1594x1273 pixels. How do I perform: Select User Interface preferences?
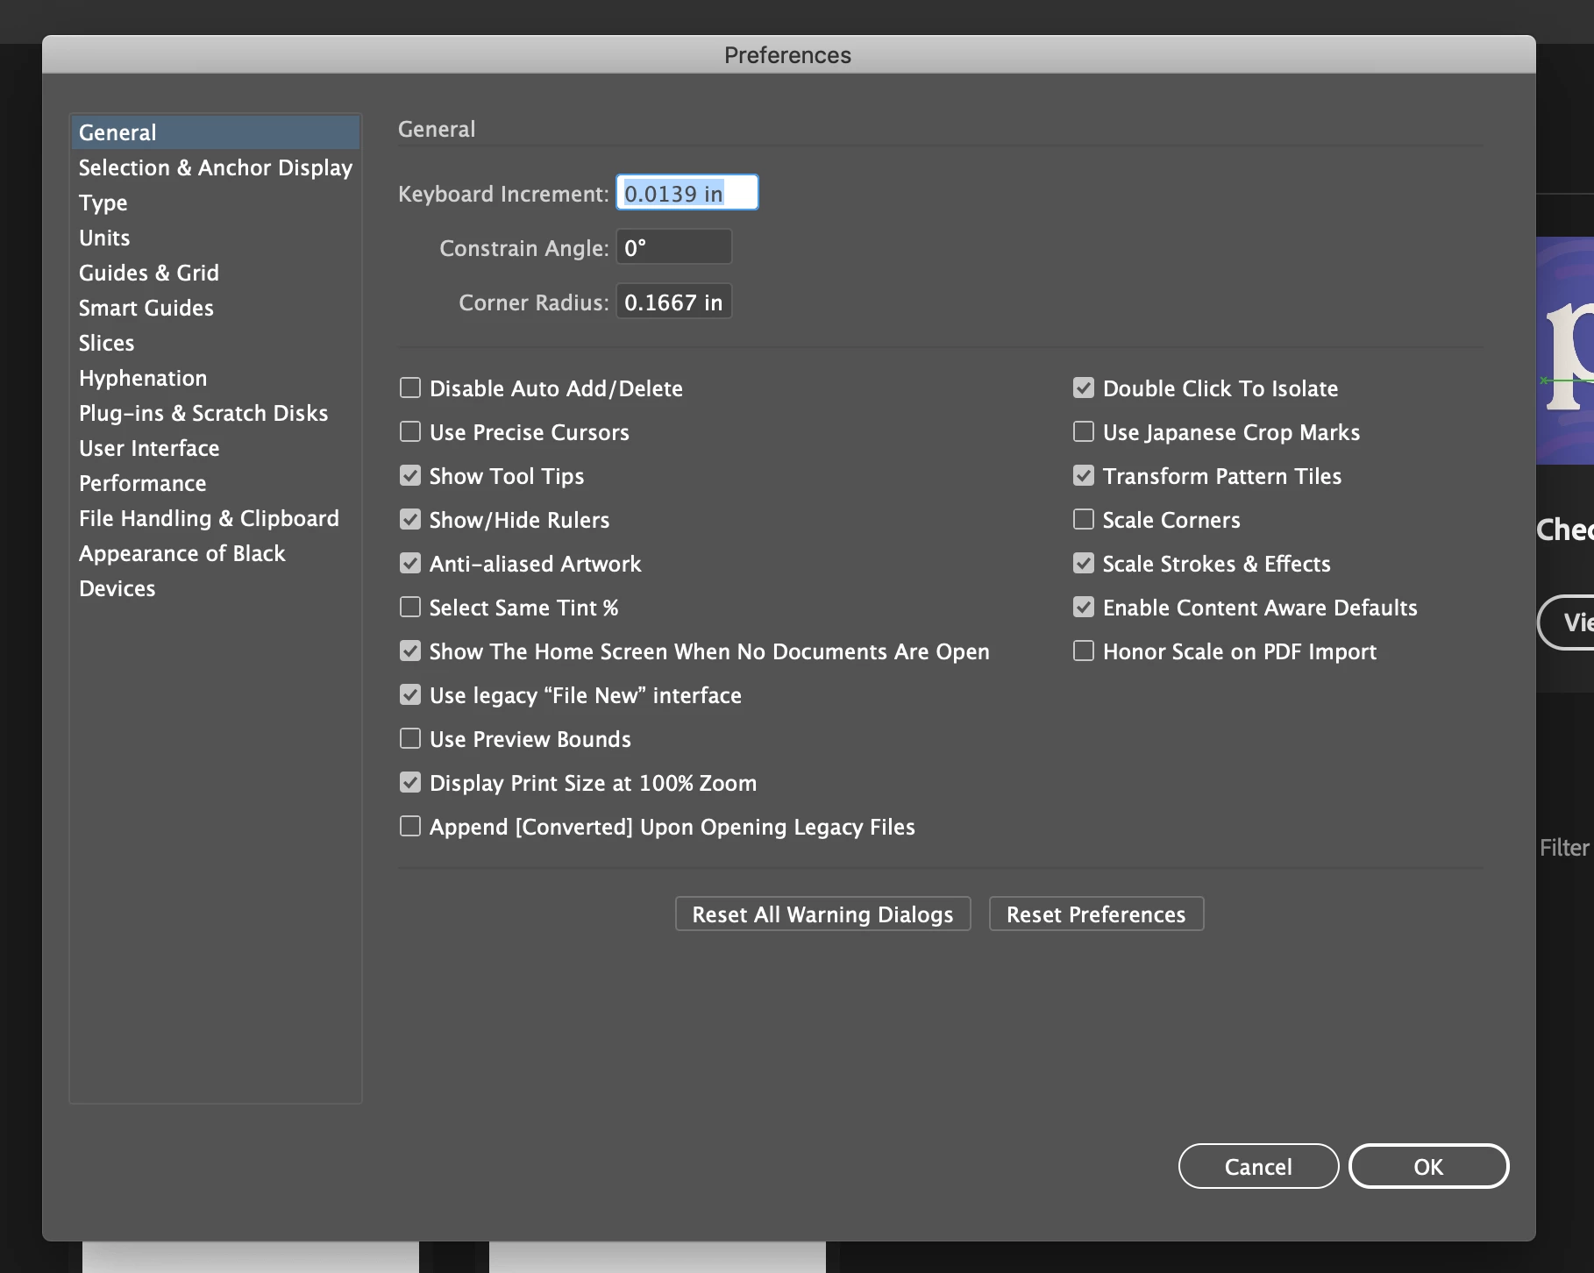click(215, 448)
